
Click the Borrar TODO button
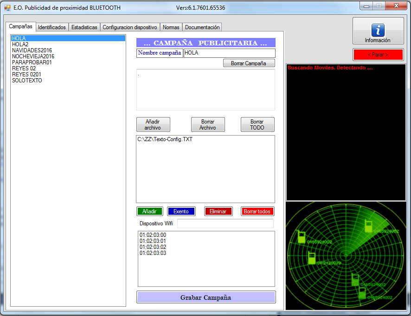[x=257, y=124]
